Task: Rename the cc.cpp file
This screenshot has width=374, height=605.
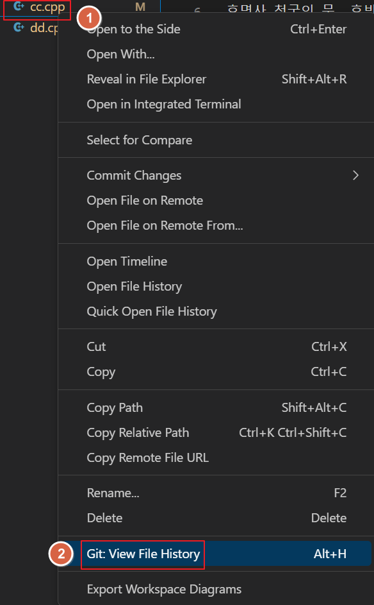Action: (x=113, y=493)
